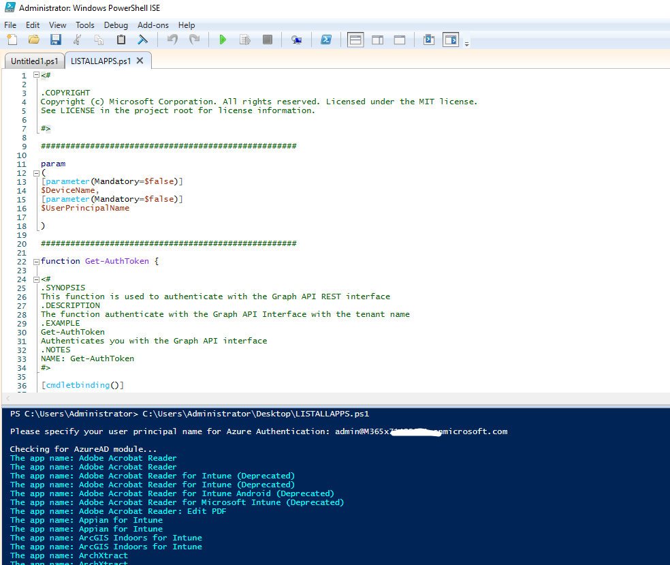Click 'Adobe Acrobat Reader for Microsoft Intune (Deprecated)' line

pos(177,502)
